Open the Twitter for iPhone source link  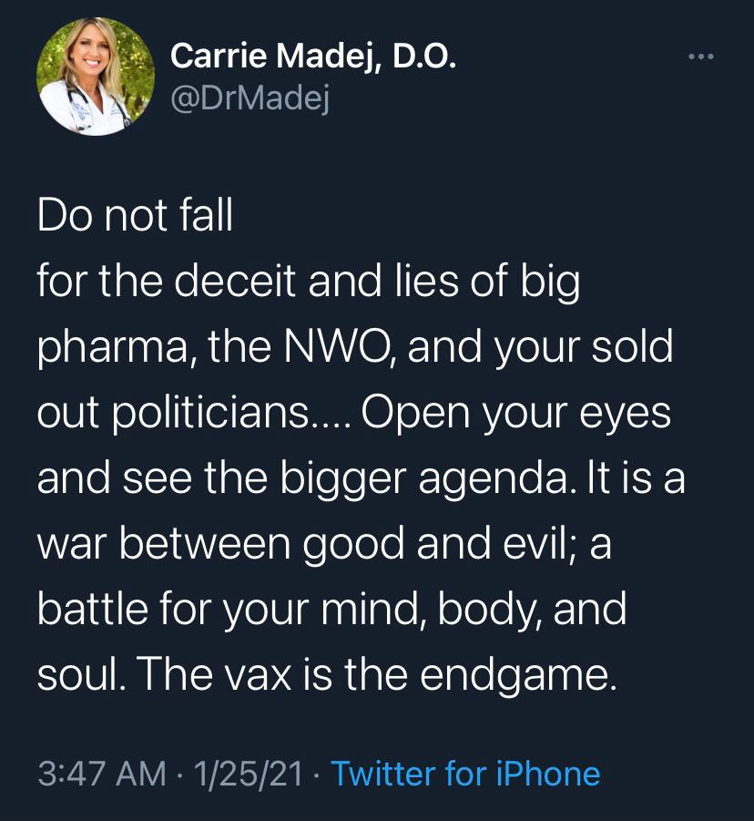click(x=465, y=774)
